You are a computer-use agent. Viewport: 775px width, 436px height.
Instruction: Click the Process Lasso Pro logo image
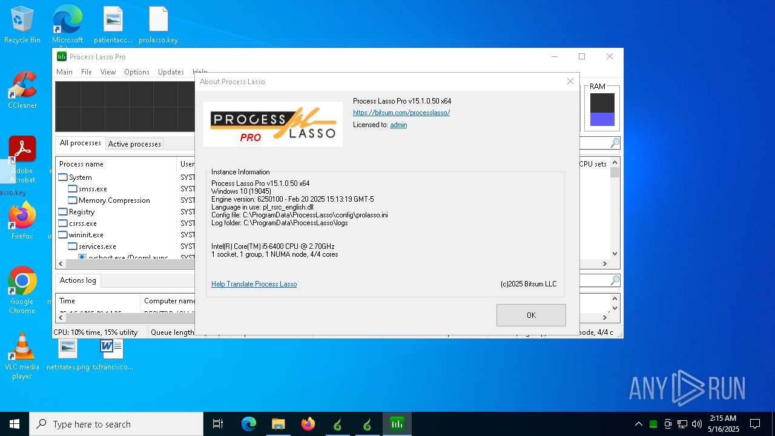(273, 124)
